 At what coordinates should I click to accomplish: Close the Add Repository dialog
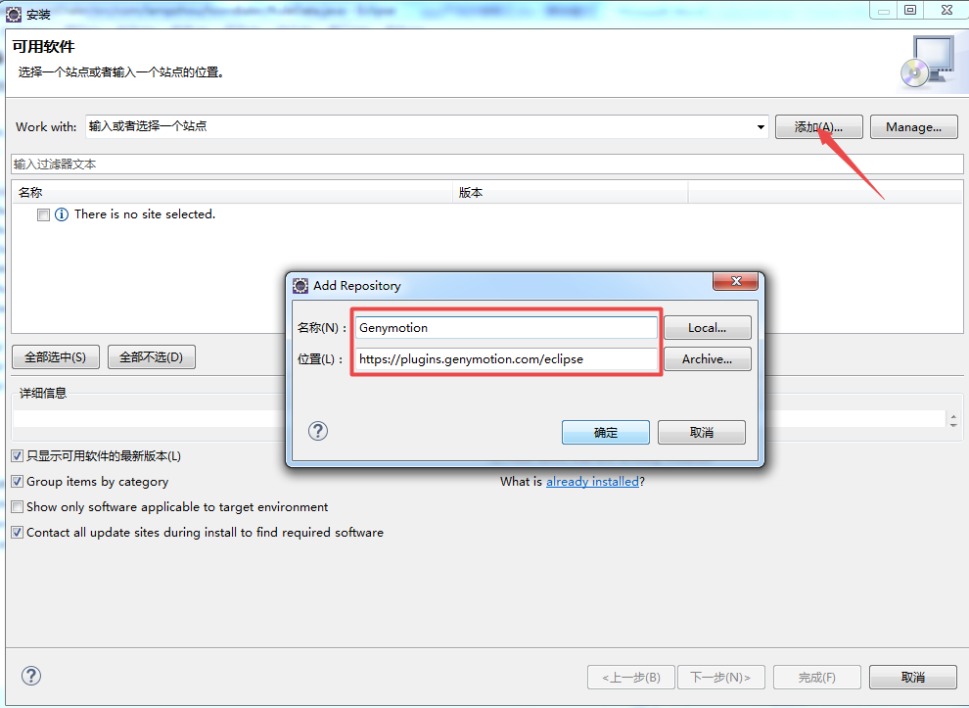tap(735, 281)
